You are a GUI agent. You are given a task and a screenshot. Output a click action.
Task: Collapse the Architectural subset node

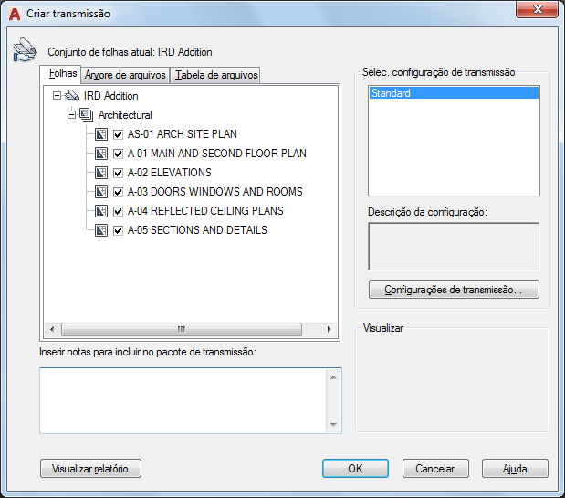pyautogui.click(x=72, y=114)
